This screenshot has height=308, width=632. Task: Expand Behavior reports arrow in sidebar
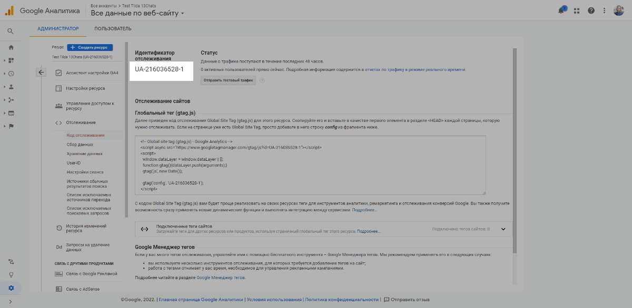[5, 113]
